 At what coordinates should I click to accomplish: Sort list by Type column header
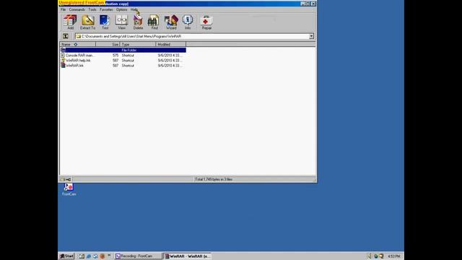point(138,44)
